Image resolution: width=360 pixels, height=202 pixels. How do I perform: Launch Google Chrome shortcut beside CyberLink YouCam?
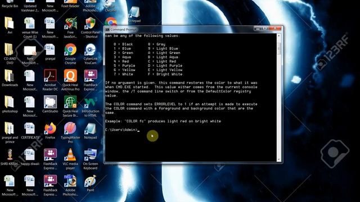[70, 54]
